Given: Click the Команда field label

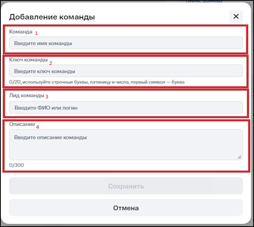Looking at the screenshot, I should point(20,31).
